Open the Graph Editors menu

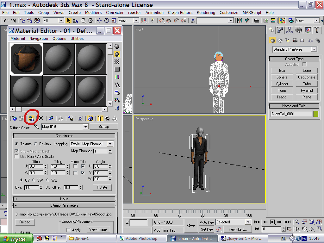(x=180, y=12)
